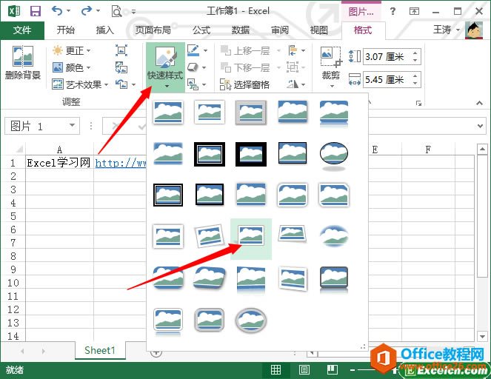
Task: Choose the thick black frame style
Action: click(x=251, y=154)
